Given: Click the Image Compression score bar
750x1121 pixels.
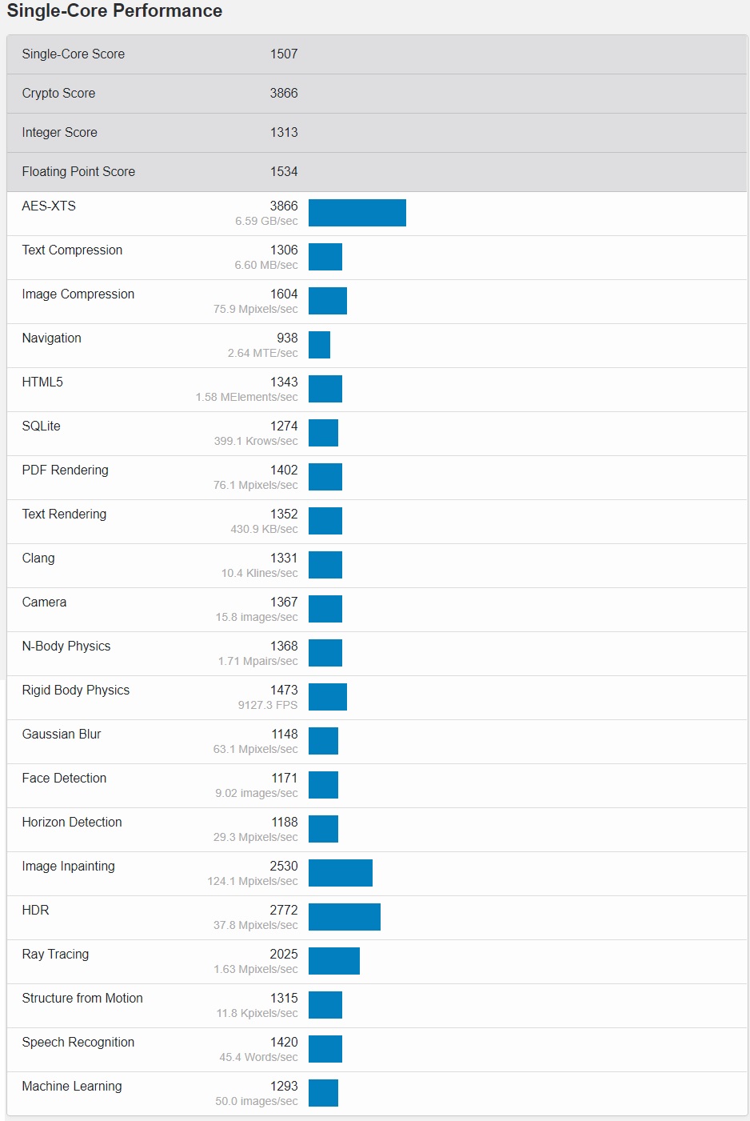Looking at the screenshot, I should 327,301.
